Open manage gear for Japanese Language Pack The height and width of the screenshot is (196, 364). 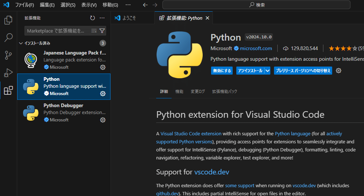(x=103, y=67)
